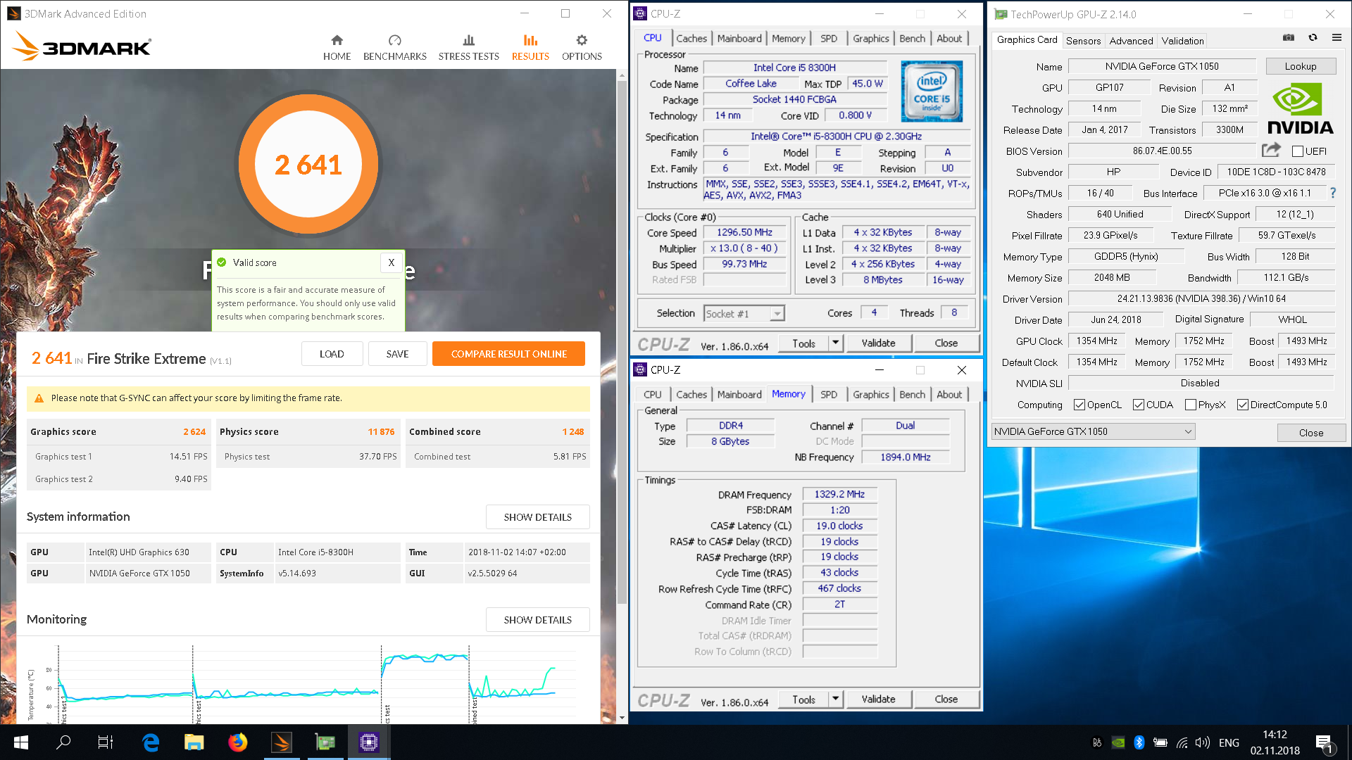Screen dimensions: 1352x760
Task: Click the scroll down arrow in 3DMark
Action: pyautogui.click(x=622, y=718)
